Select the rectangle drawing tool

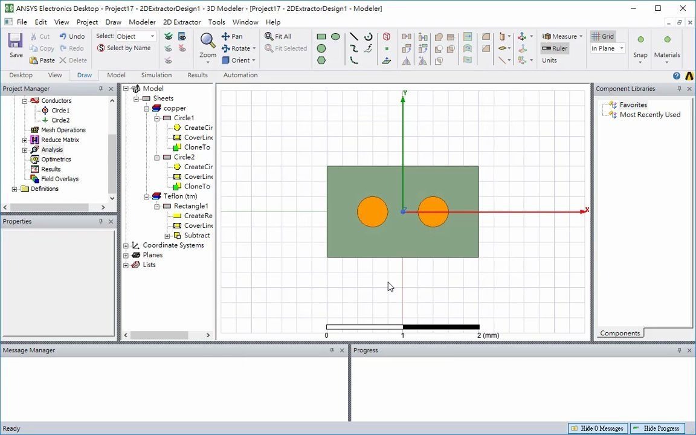tap(322, 37)
